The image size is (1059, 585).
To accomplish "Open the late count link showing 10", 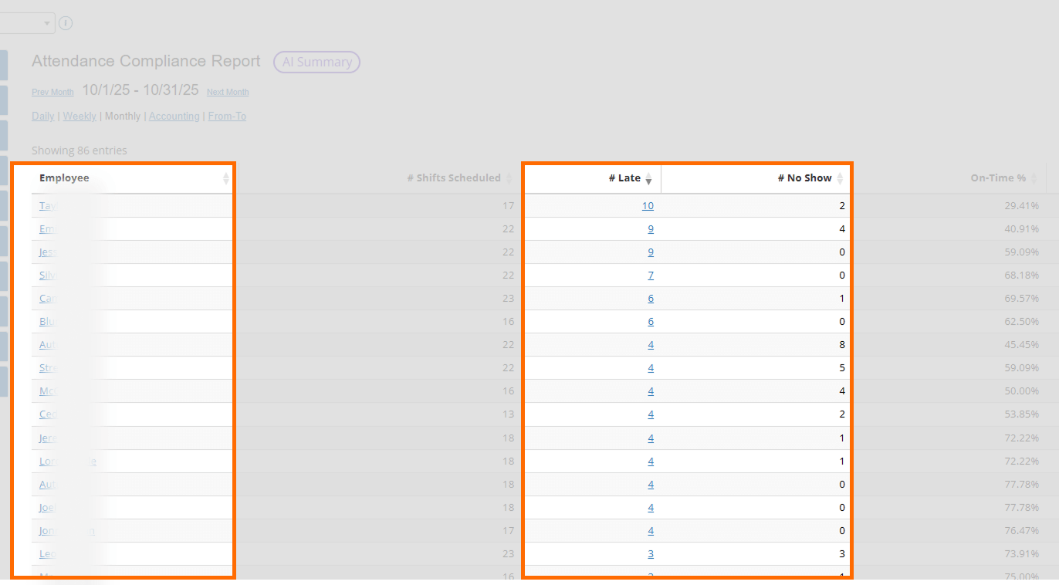I will coord(647,206).
